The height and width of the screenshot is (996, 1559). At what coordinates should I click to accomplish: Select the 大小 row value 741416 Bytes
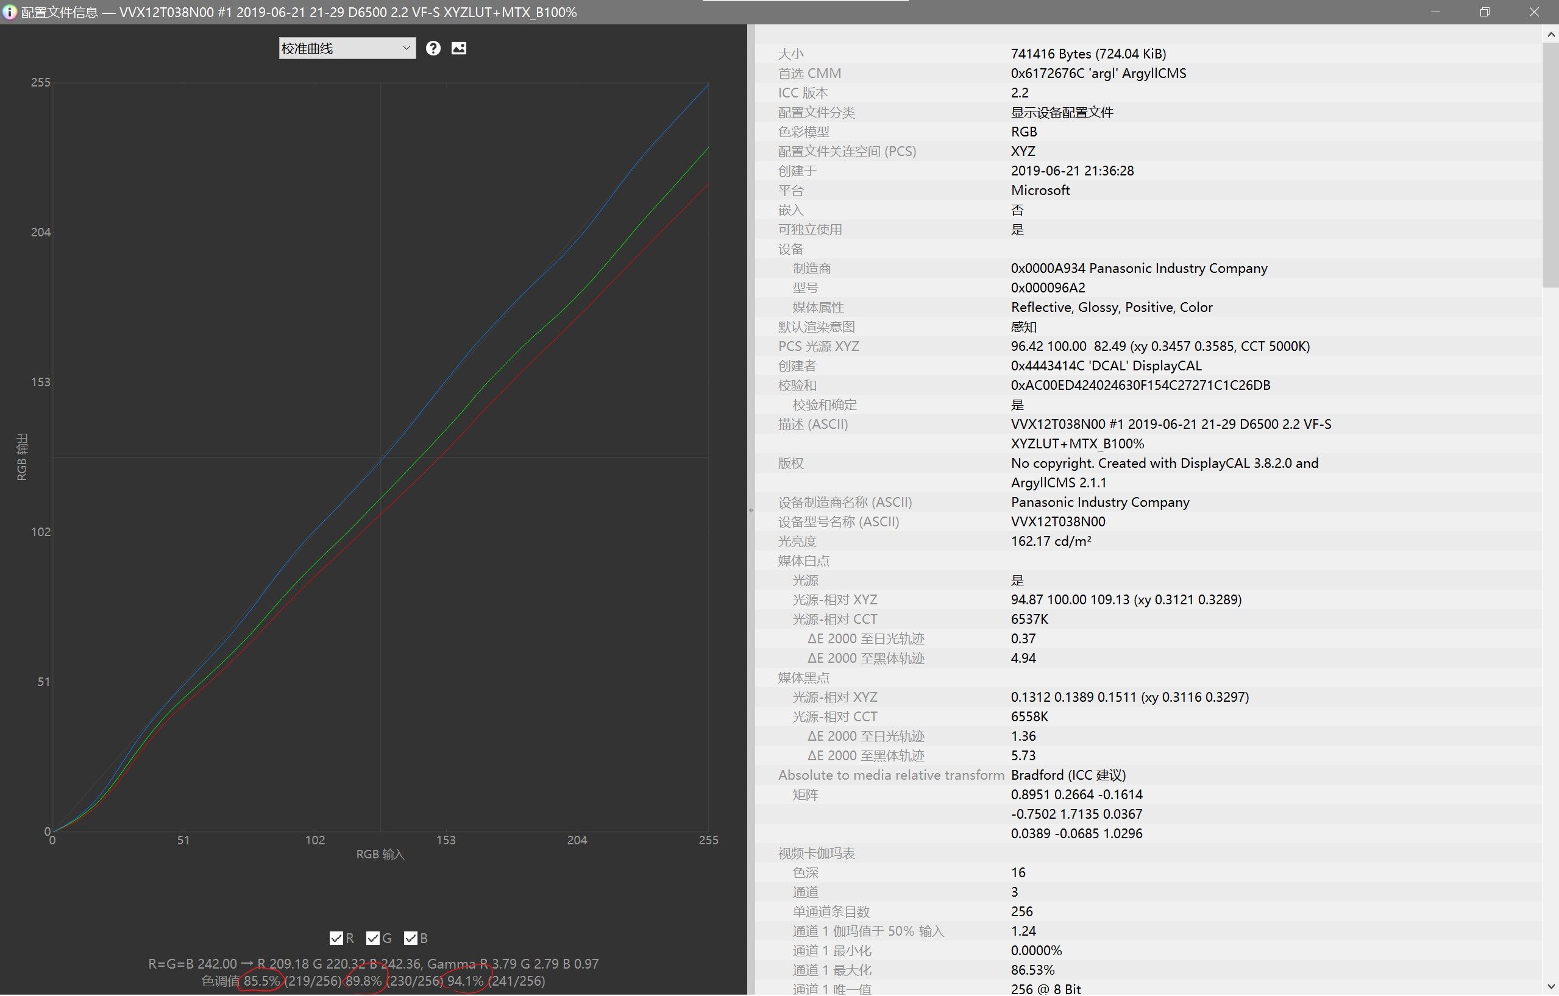1088,54
